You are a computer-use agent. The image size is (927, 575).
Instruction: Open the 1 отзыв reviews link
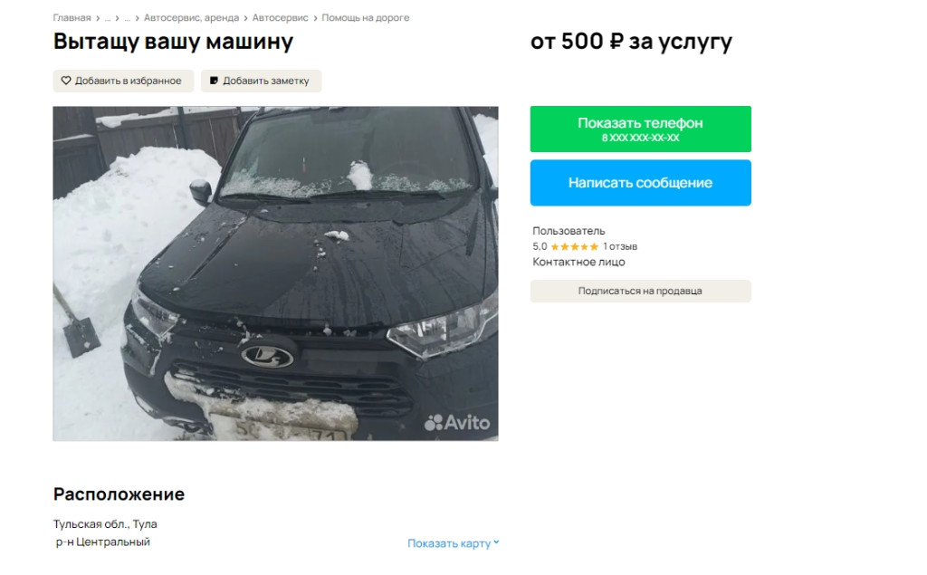pyautogui.click(x=620, y=246)
